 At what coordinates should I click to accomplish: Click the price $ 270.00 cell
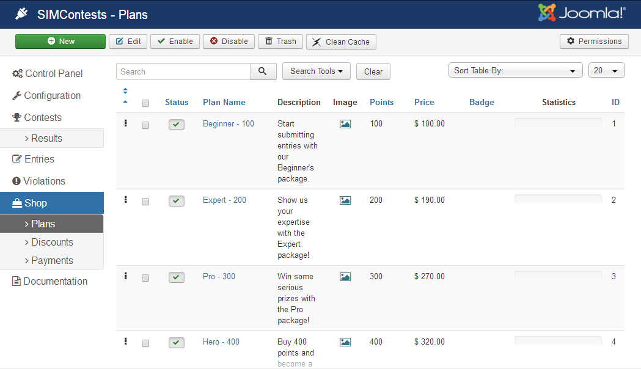pos(429,277)
